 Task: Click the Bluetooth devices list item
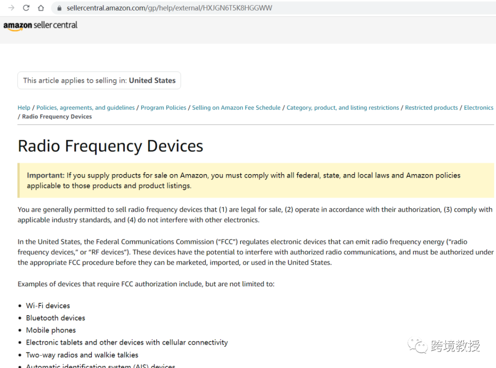tap(55, 318)
